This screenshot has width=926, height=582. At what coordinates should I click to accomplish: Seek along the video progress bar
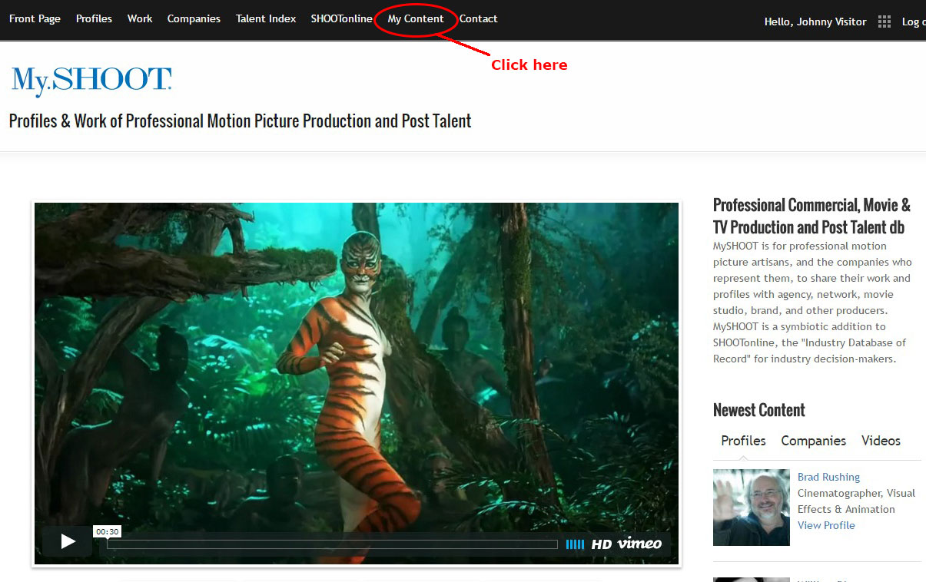click(x=332, y=544)
